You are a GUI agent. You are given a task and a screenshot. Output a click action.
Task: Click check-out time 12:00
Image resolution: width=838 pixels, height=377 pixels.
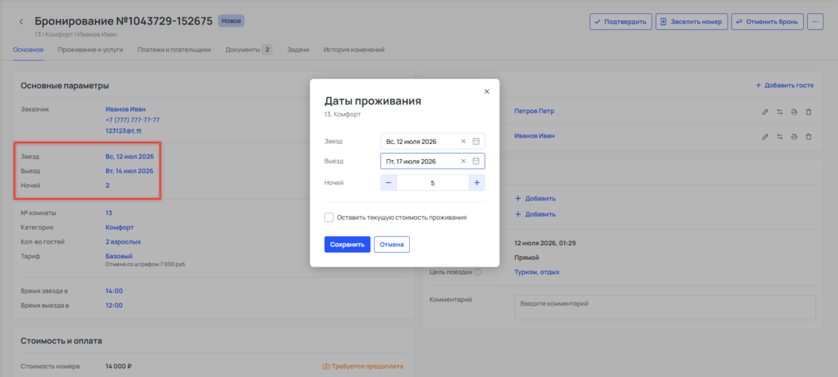(114, 305)
